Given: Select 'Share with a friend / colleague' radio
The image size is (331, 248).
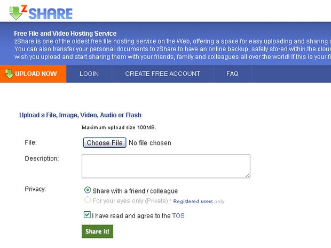Looking at the screenshot, I should point(88,190).
